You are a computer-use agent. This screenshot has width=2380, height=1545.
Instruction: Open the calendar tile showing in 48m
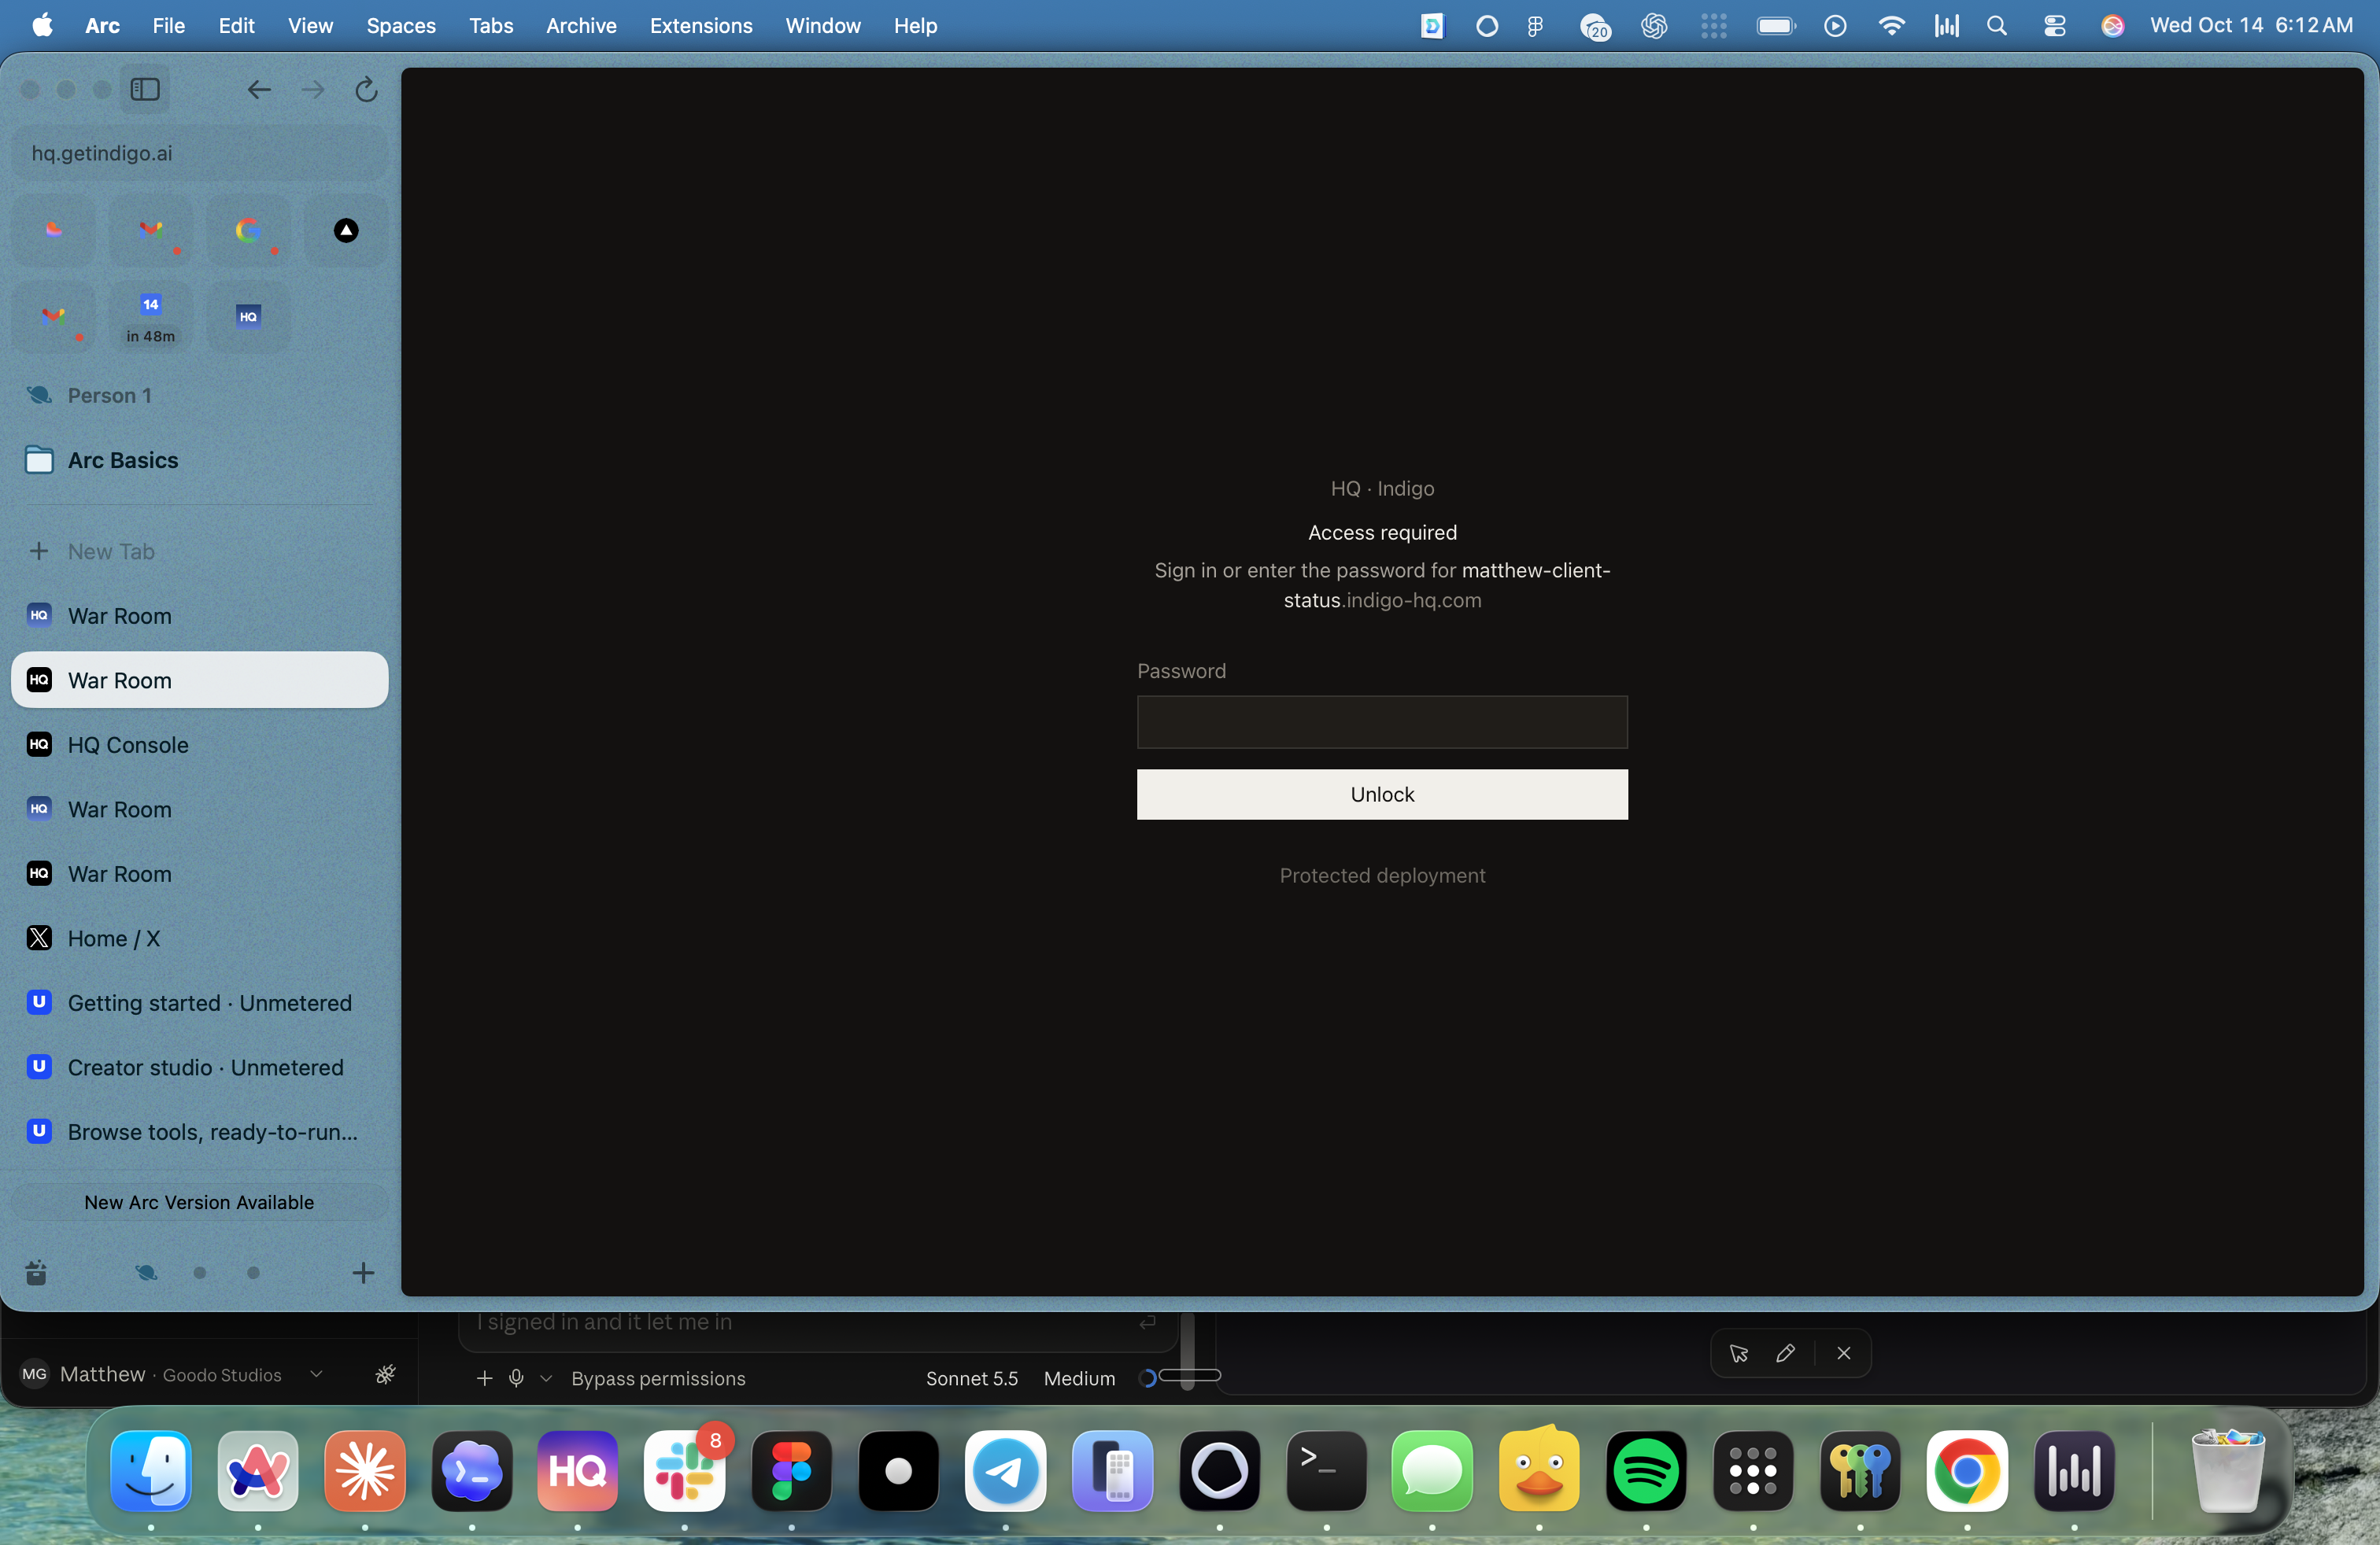pyautogui.click(x=151, y=317)
